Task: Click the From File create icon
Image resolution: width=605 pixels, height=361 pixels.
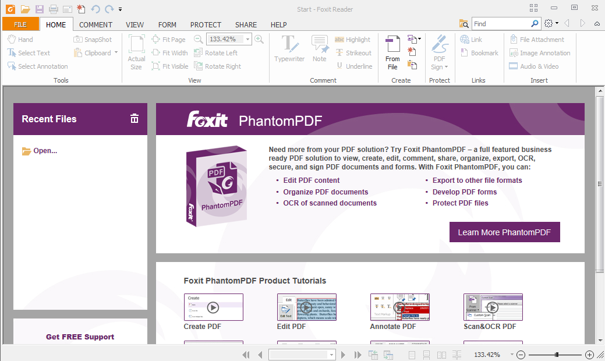Action: coord(392,51)
